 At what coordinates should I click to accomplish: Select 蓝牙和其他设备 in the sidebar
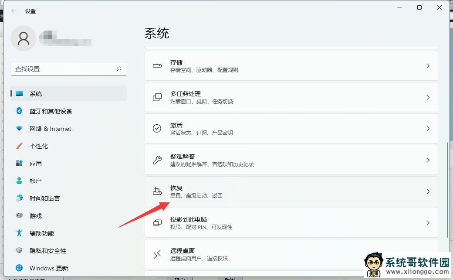pos(69,111)
